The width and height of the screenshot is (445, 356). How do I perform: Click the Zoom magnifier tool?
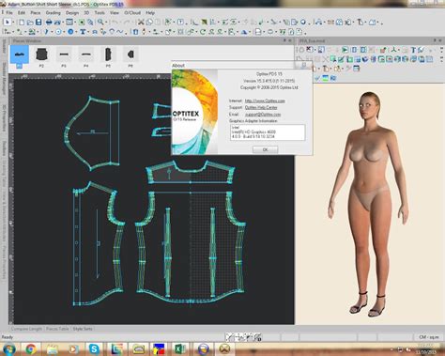(100, 22)
